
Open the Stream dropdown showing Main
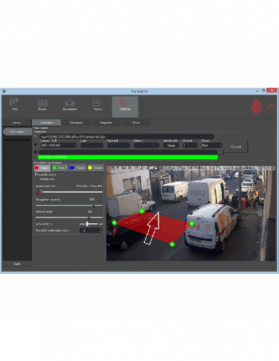[x=212, y=145]
